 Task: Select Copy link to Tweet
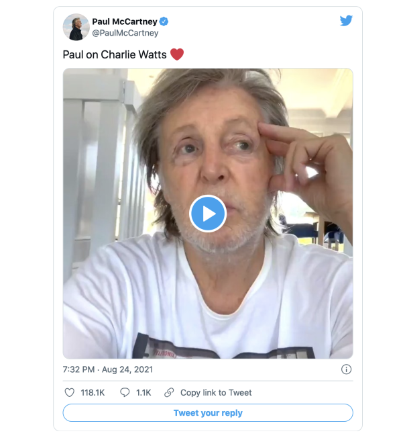coord(216,392)
